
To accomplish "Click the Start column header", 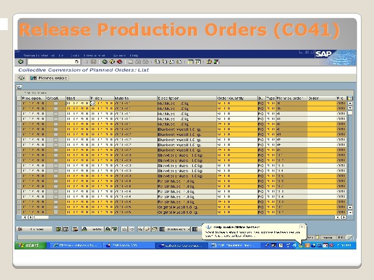I will click(x=78, y=98).
